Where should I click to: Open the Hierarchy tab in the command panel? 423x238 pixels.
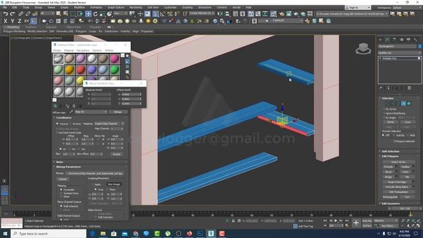pos(395,40)
